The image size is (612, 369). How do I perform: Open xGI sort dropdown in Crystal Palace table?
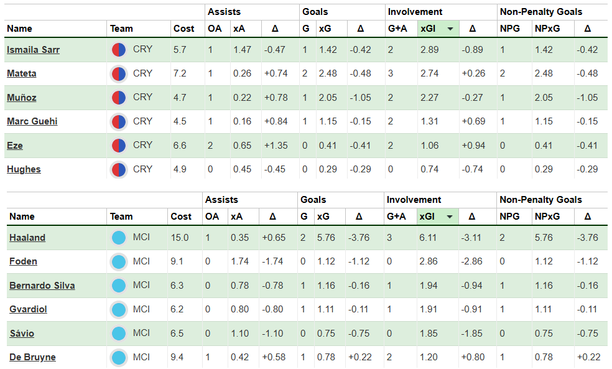(x=450, y=29)
